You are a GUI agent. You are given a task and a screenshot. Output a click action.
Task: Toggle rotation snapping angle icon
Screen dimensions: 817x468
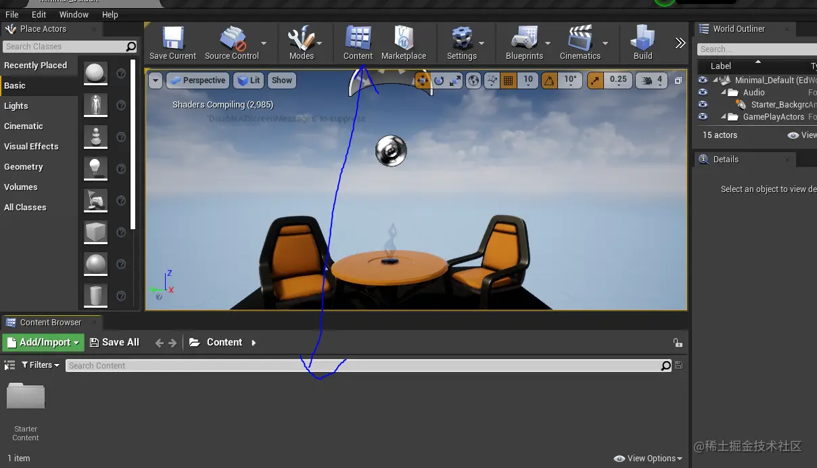tap(550, 80)
